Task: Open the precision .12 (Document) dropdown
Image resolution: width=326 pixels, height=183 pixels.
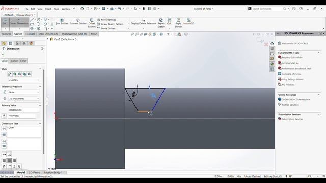Action: (24, 99)
